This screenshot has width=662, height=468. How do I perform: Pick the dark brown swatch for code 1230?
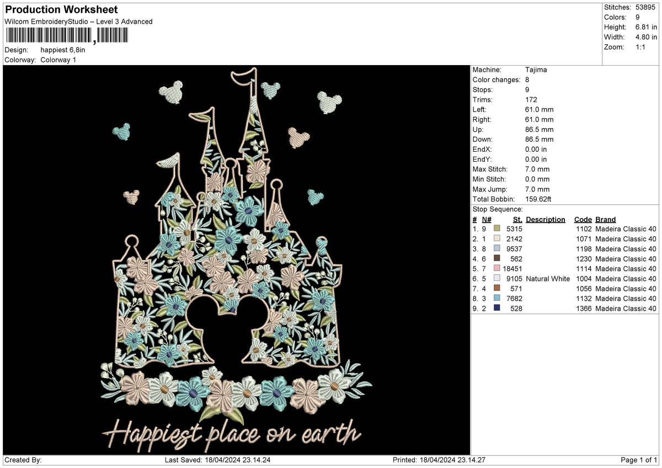[498, 258]
